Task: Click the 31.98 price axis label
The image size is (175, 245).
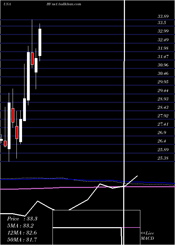Action: point(163,48)
